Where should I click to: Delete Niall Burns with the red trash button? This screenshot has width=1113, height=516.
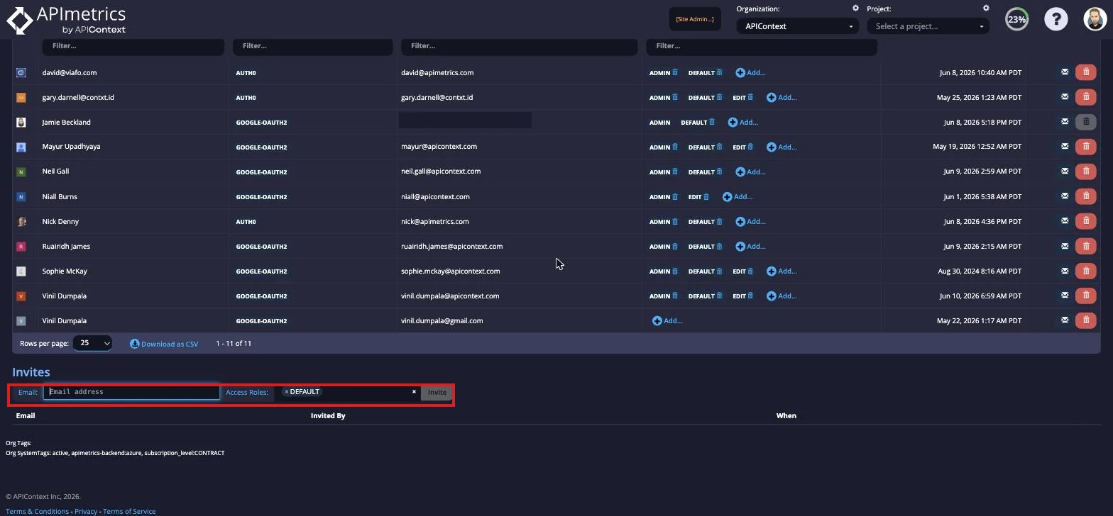(x=1085, y=196)
